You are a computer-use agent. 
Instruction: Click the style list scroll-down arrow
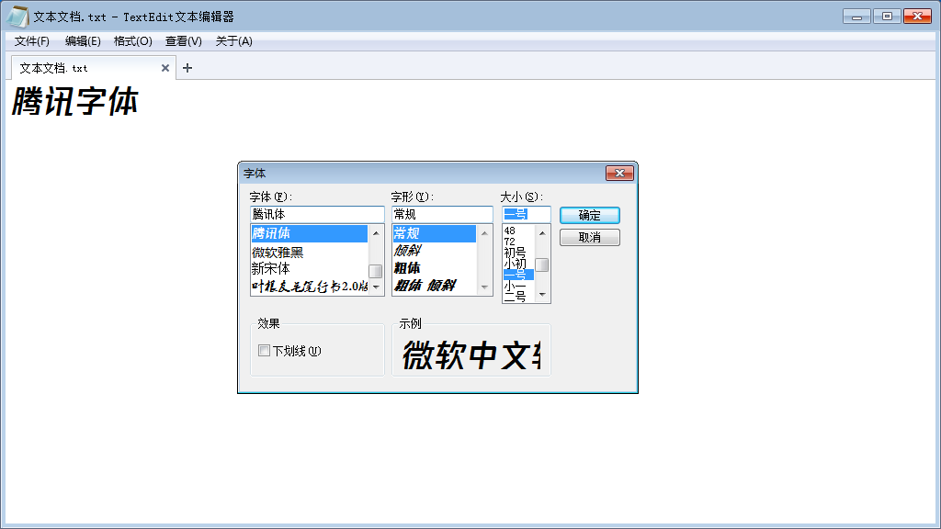(484, 287)
